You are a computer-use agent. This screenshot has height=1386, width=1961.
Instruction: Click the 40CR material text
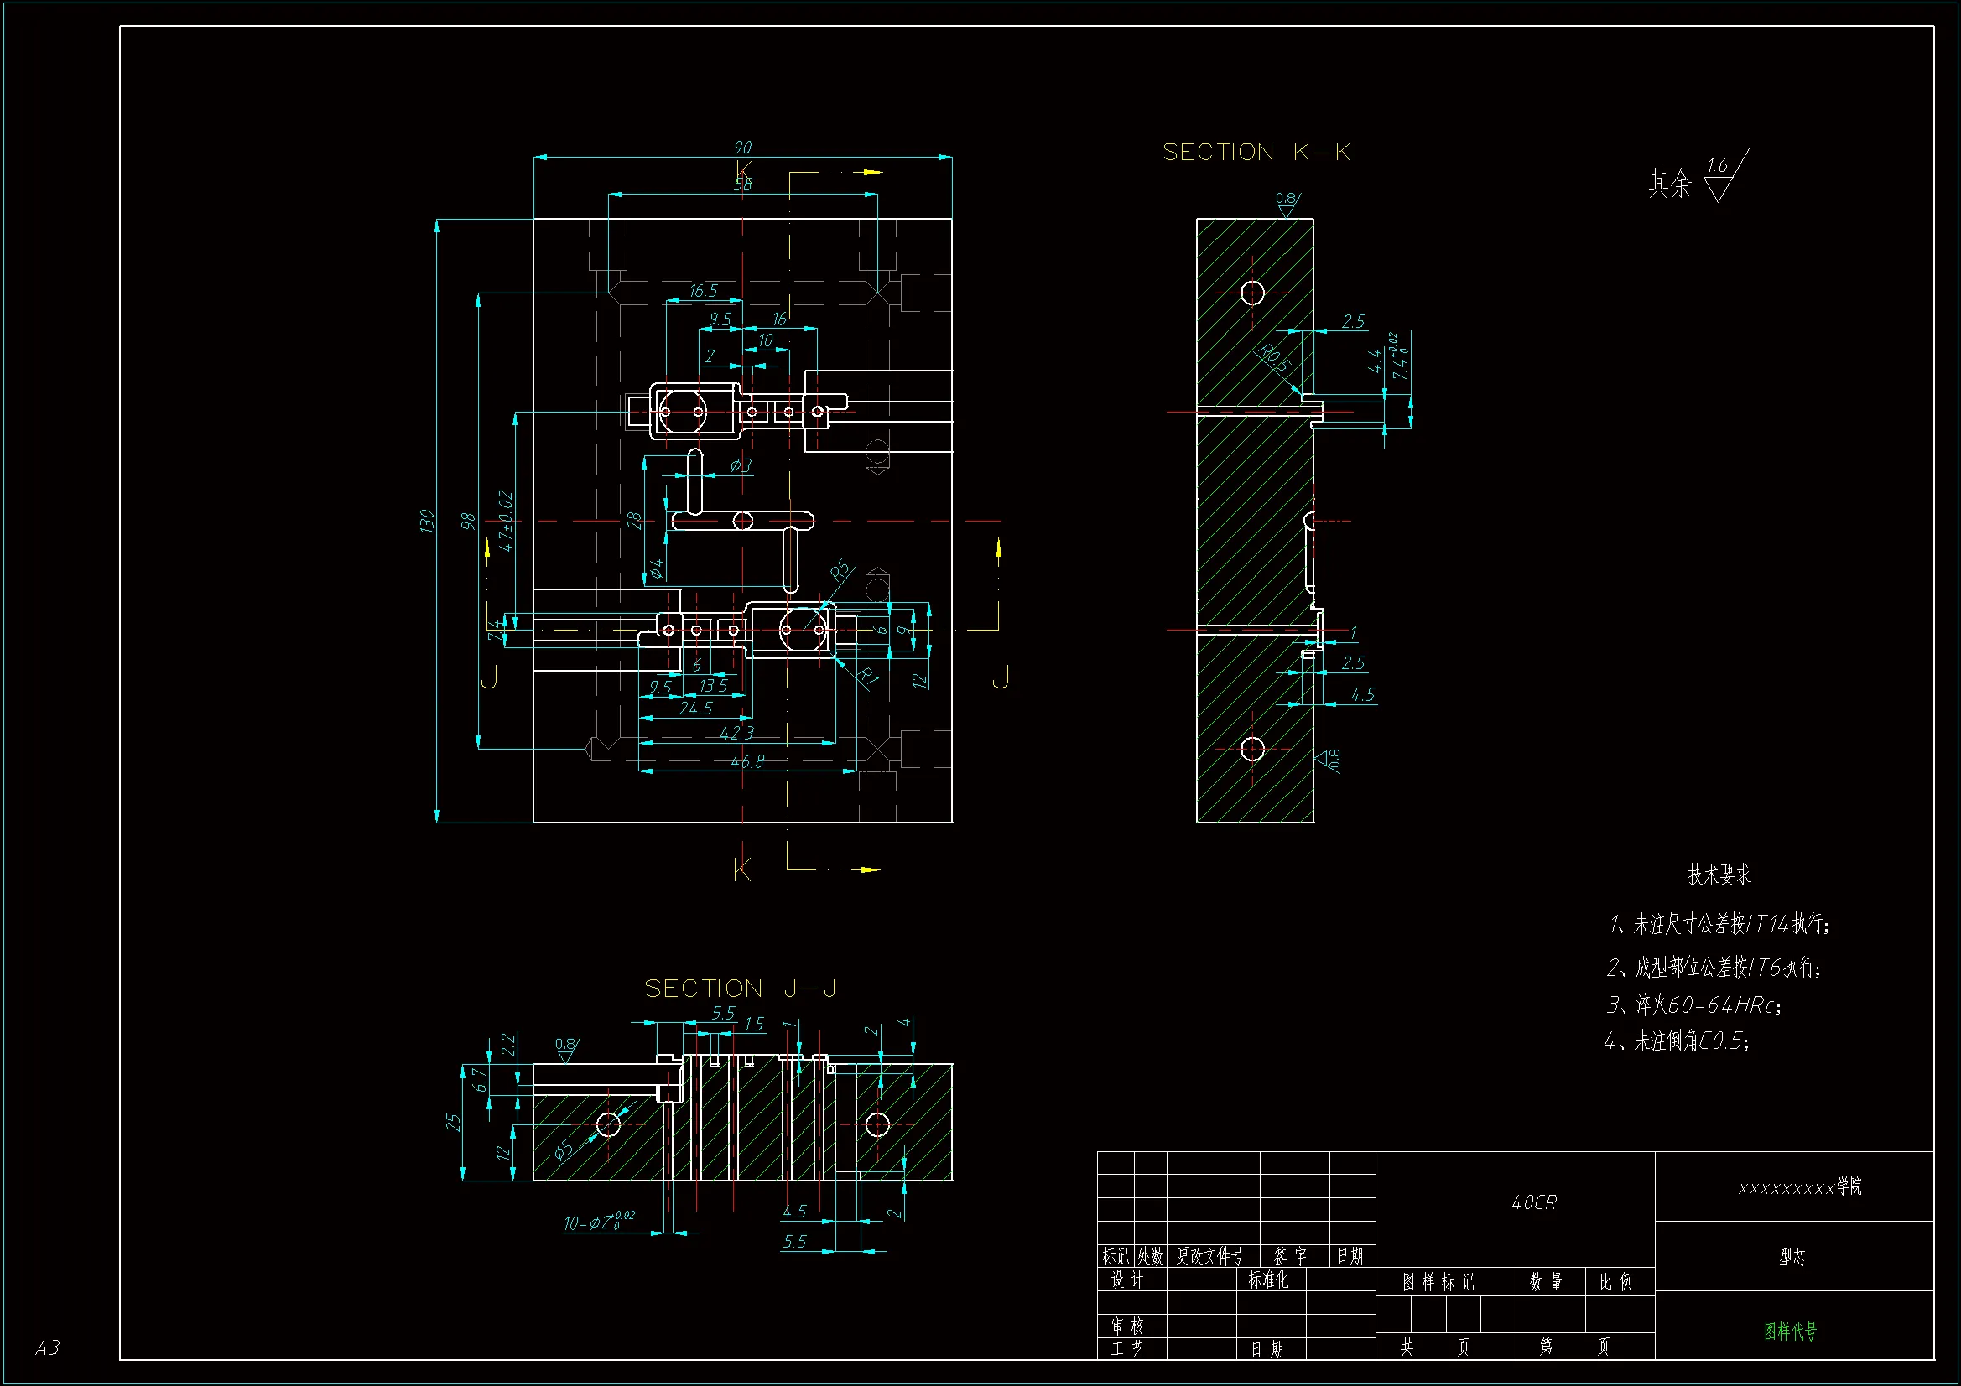1534,1202
